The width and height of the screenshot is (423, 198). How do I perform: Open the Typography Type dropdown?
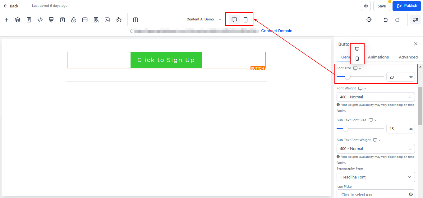(375, 177)
